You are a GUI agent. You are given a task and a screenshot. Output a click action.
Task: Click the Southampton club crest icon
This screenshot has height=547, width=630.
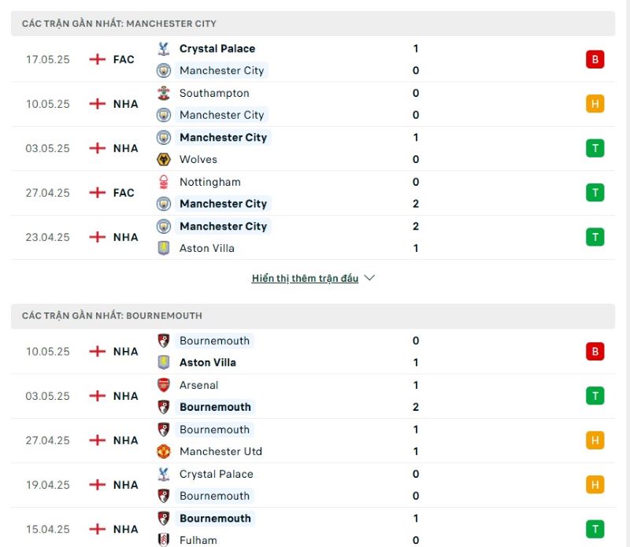point(164,93)
